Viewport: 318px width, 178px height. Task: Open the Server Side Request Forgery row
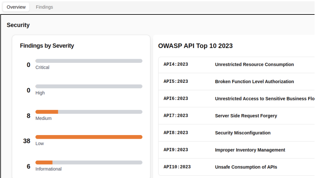pyautogui.click(x=246, y=116)
